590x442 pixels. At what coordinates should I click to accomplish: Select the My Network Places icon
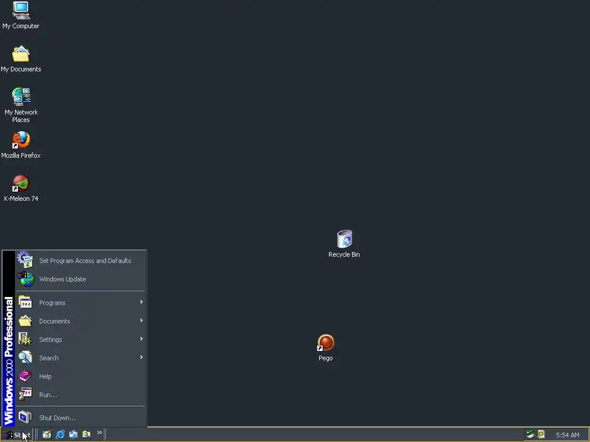point(21,105)
